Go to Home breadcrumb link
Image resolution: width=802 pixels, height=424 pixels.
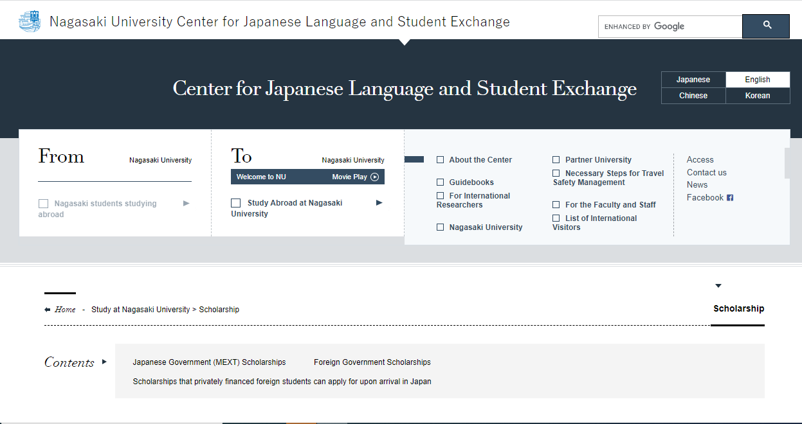pos(65,310)
